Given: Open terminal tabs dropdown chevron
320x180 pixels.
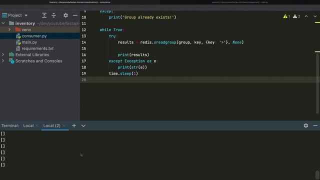Looking at the screenshot, I should click(x=83, y=125).
